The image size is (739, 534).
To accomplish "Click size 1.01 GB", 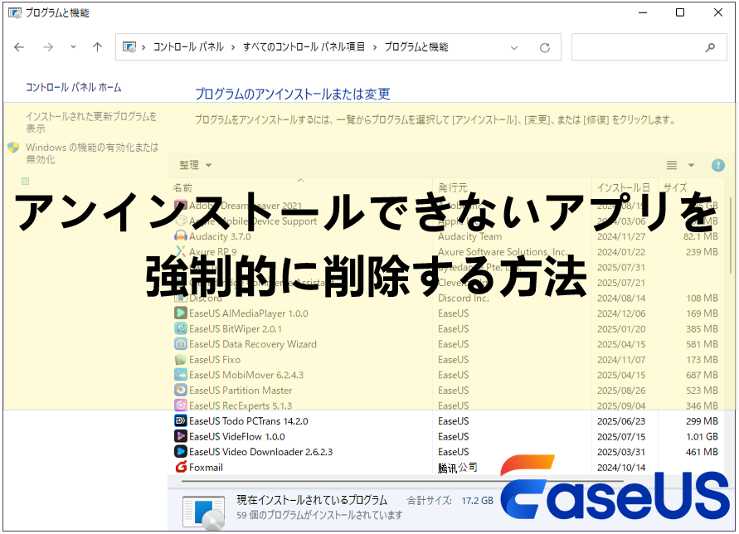I will pyautogui.click(x=702, y=437).
